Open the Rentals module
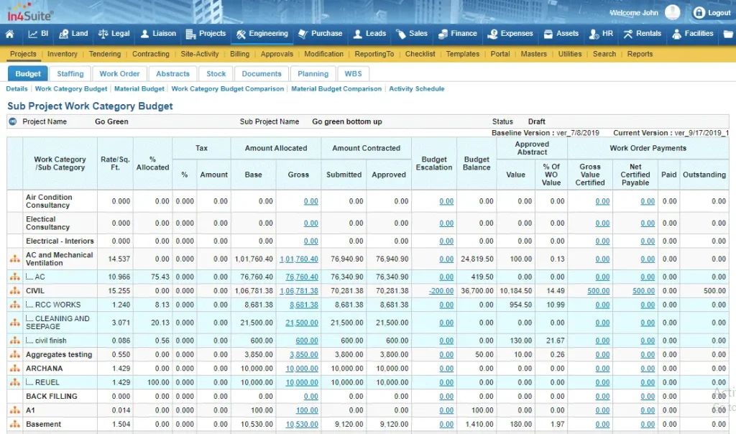The image size is (736, 434). tap(642, 34)
